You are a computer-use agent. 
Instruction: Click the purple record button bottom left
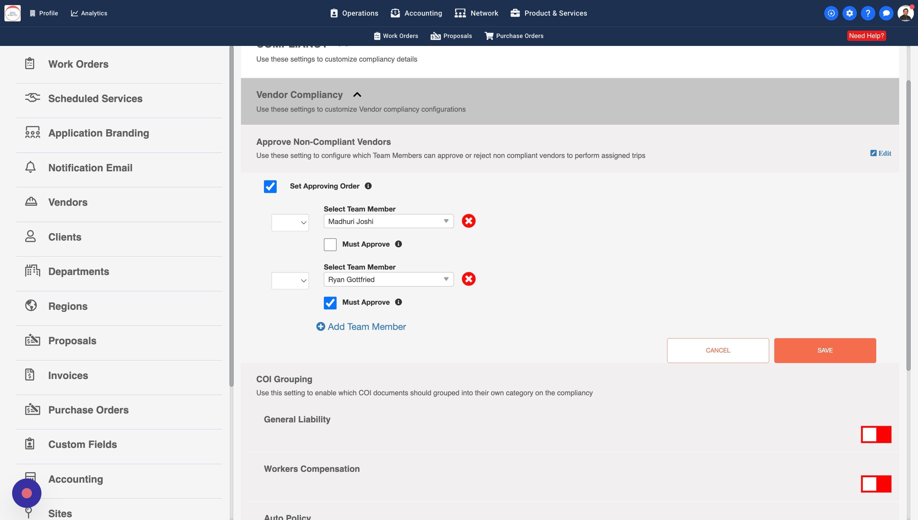[x=27, y=493]
